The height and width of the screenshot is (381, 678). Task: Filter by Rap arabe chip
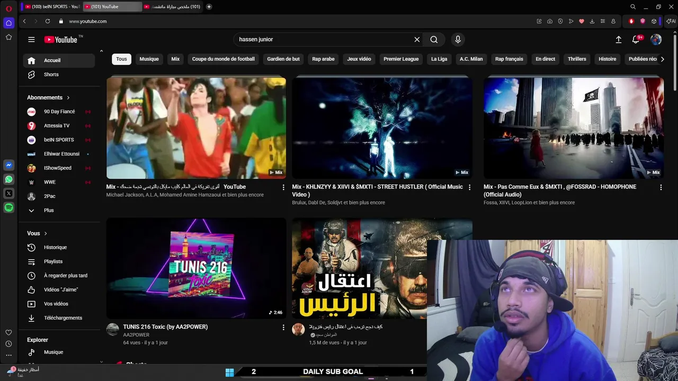click(323, 59)
